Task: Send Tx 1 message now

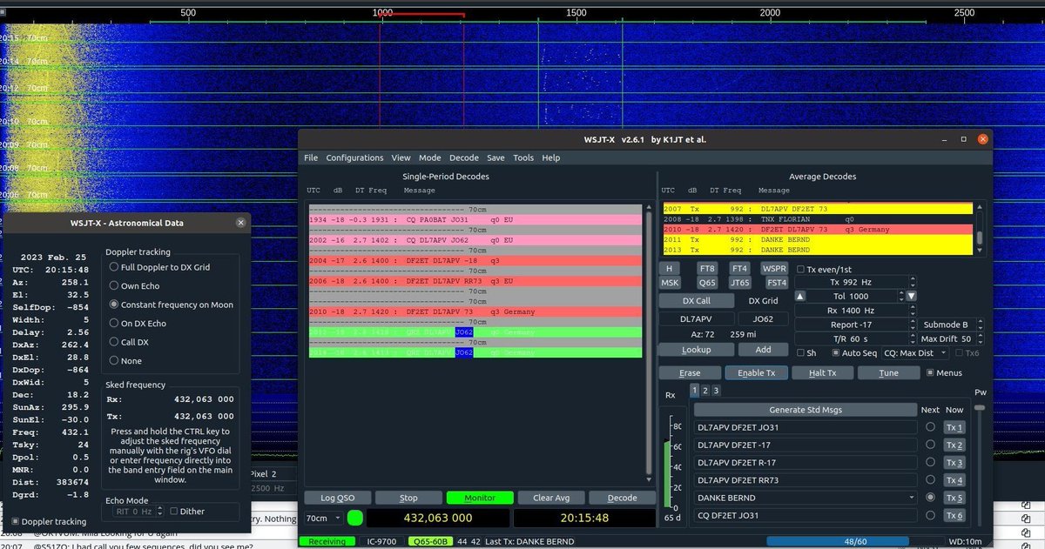Action: tap(954, 427)
